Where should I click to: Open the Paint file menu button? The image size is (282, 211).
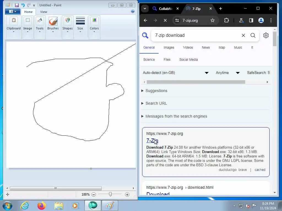pyautogui.click(x=13, y=12)
